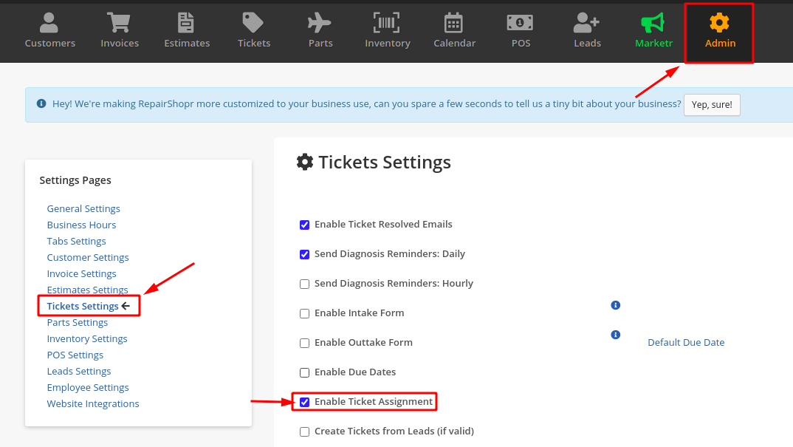Screen dimensions: 793x447
Task: Toggle the Enable Ticket Assignment checkbox
Action: click(x=304, y=402)
